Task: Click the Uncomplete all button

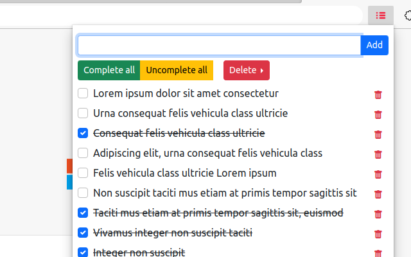Action: (177, 70)
